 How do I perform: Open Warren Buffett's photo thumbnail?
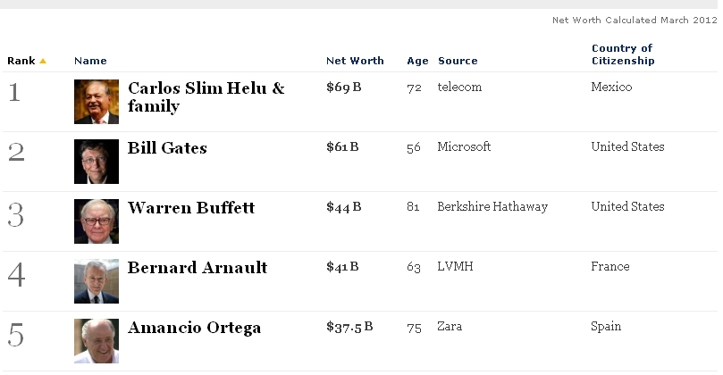pos(97,221)
